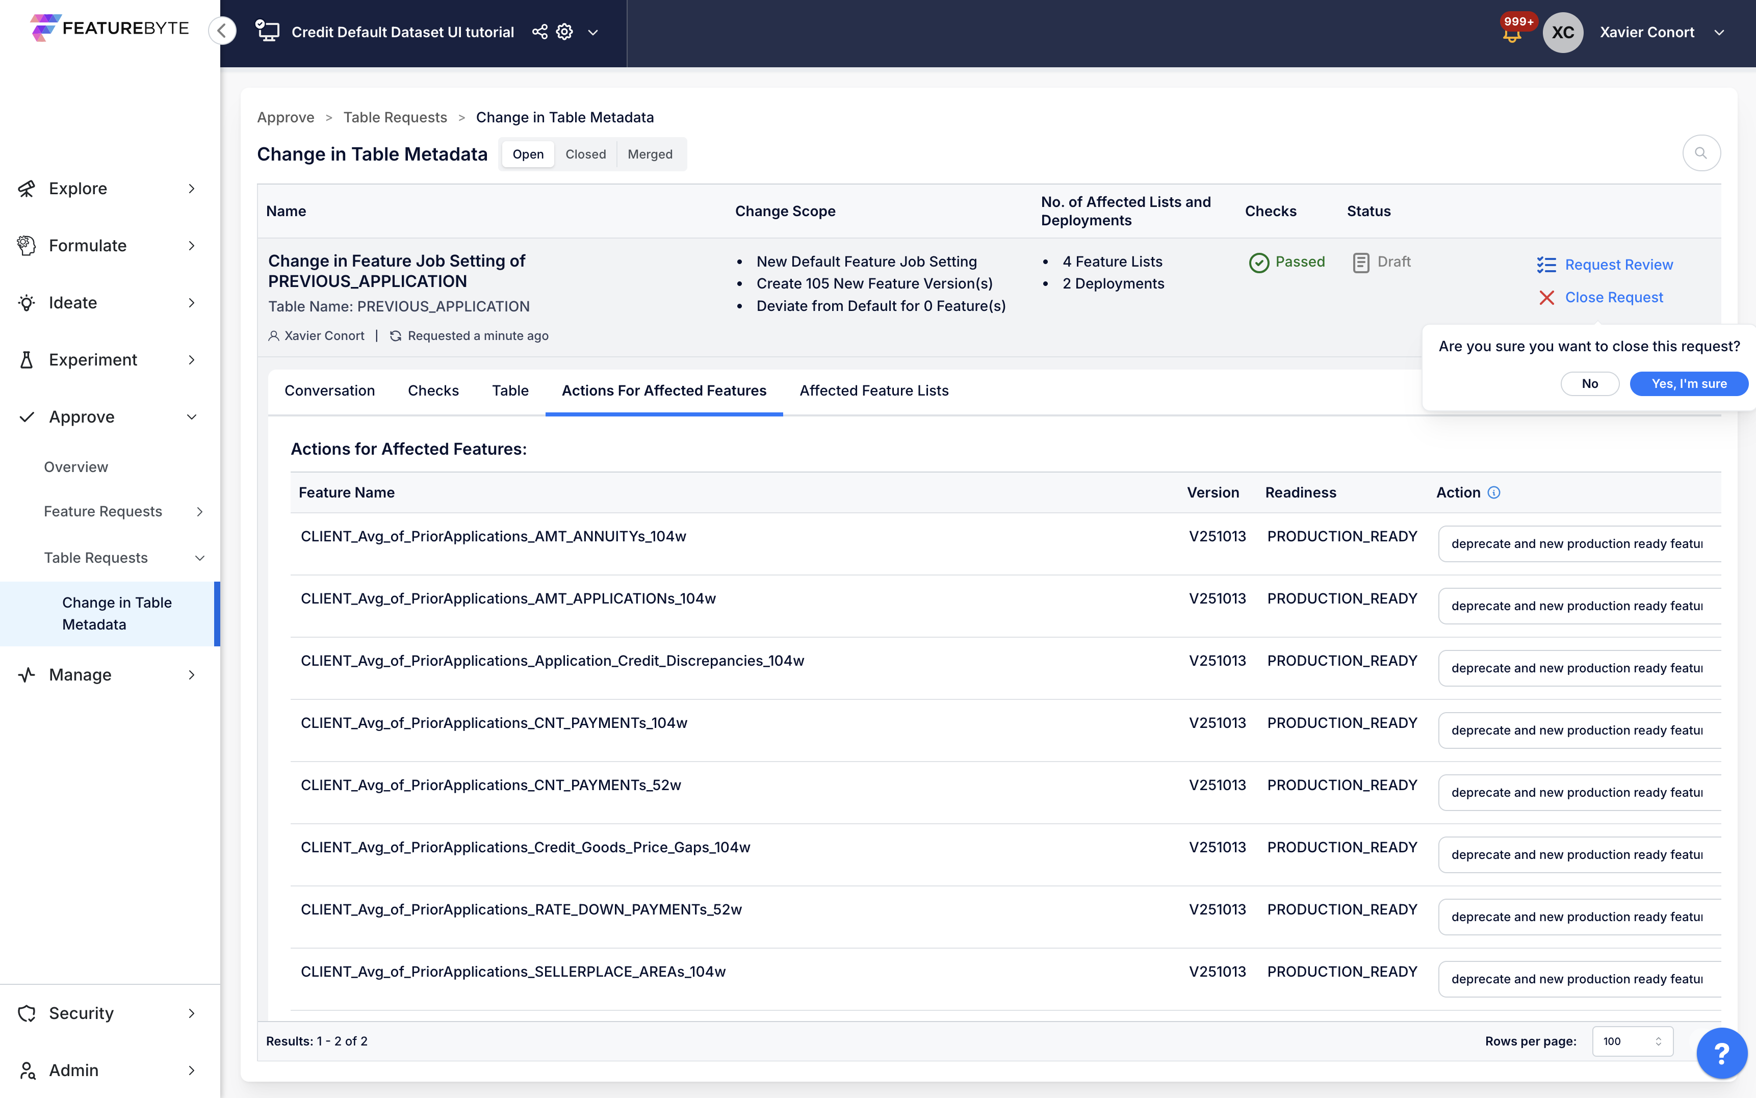Screen dimensions: 1756x1098
Task: Select the Open status filter
Action: [x=527, y=154]
